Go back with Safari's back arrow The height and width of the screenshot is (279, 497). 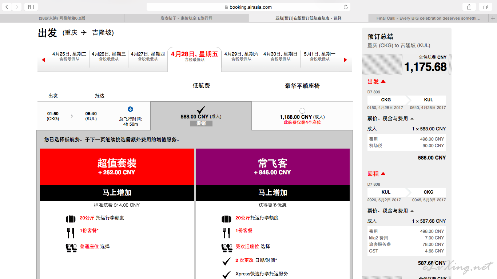coord(7,7)
